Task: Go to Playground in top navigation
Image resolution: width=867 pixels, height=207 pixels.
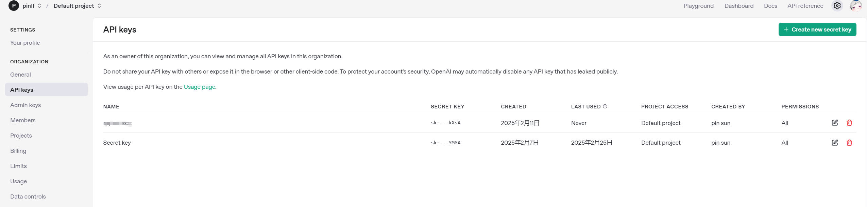Action: click(698, 6)
